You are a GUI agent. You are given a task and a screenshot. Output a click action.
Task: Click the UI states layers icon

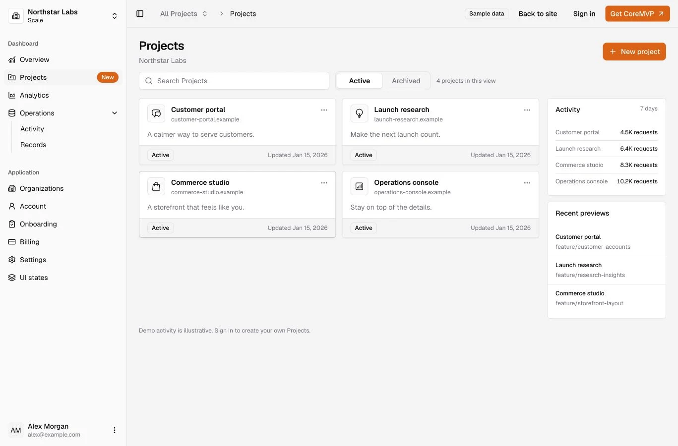(x=12, y=278)
